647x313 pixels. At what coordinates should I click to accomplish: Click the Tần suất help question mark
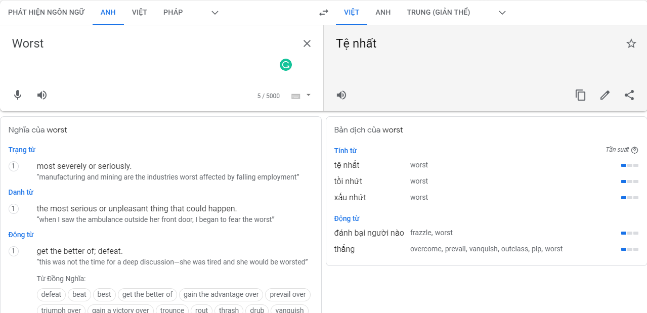[x=635, y=150]
